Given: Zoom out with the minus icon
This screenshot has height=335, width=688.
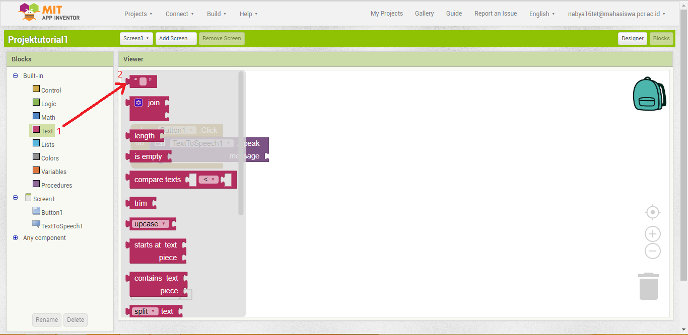Looking at the screenshot, I should coord(653,250).
